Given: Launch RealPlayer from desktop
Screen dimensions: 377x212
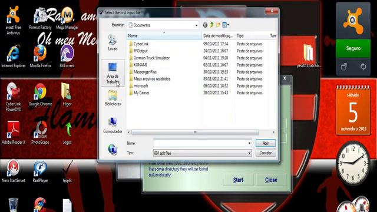Looking at the screenshot, I should 40,171.
